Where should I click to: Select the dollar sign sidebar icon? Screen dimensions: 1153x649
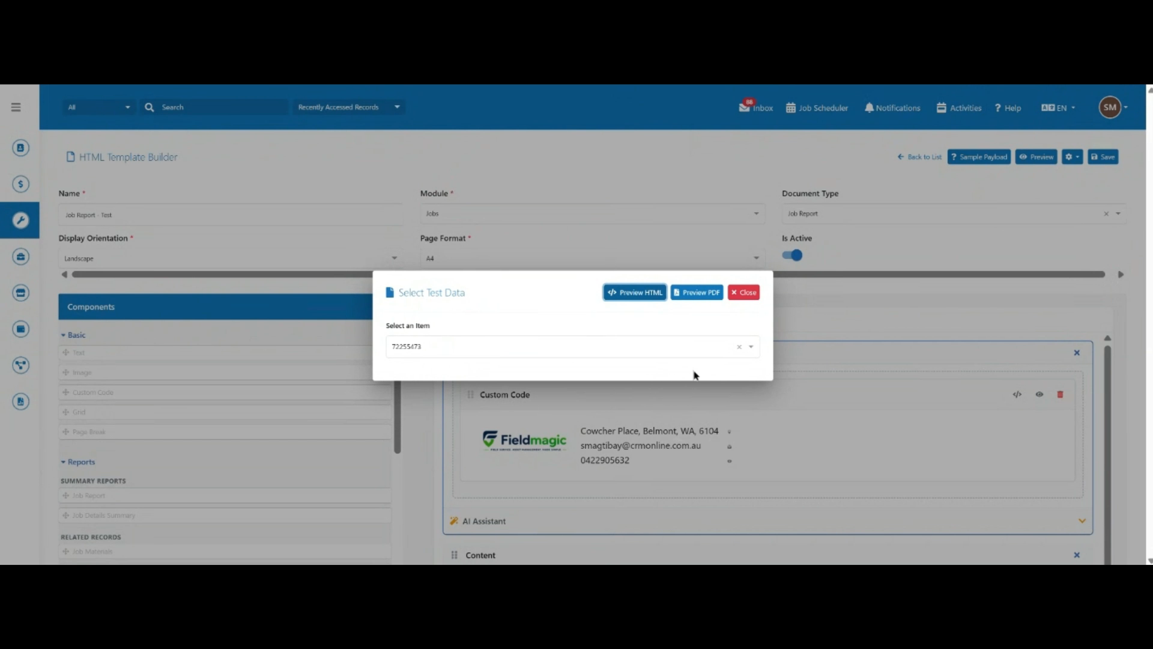click(20, 184)
